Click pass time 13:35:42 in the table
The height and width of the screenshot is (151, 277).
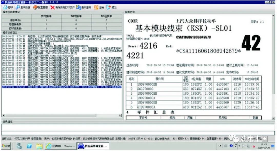pos(252,98)
